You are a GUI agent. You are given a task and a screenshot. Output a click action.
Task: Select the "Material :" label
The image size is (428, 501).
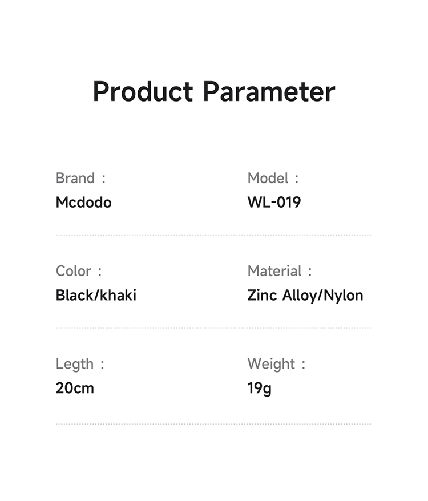(x=280, y=271)
